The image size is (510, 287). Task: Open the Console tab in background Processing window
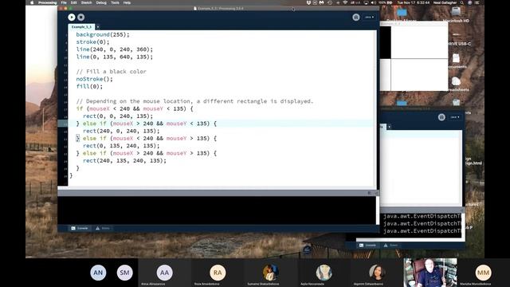(367, 245)
